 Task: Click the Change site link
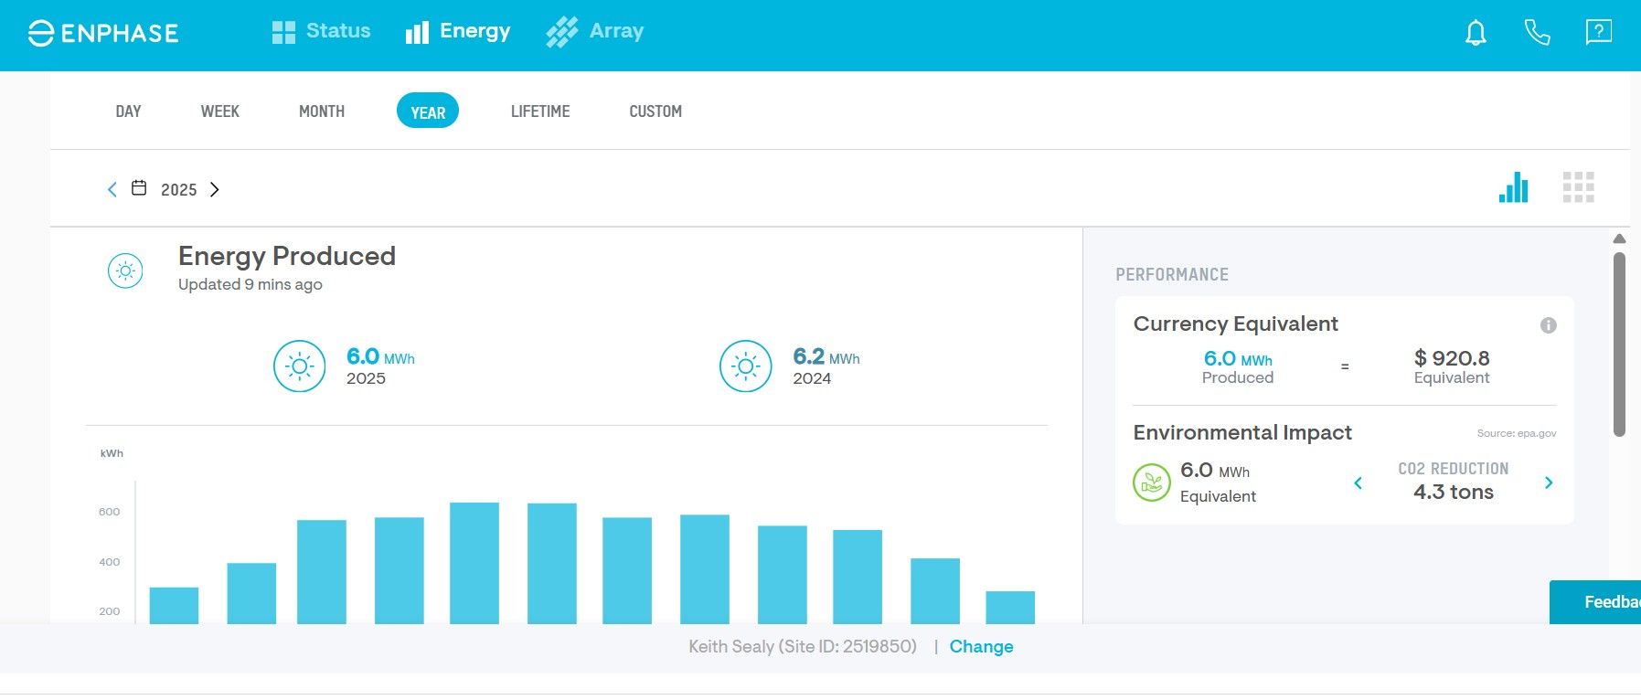coord(981,646)
